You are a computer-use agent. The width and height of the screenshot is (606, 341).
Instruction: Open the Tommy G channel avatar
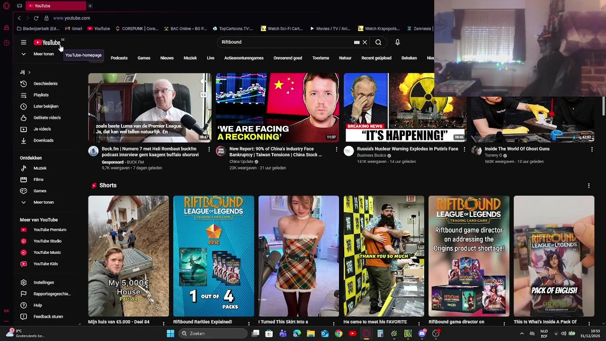coord(477,151)
